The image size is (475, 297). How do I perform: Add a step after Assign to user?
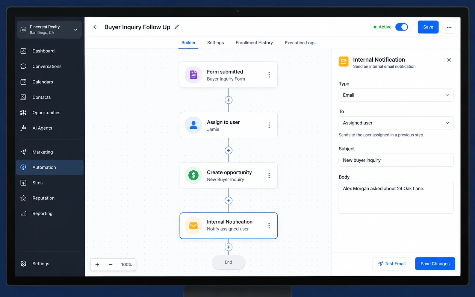pyautogui.click(x=229, y=150)
